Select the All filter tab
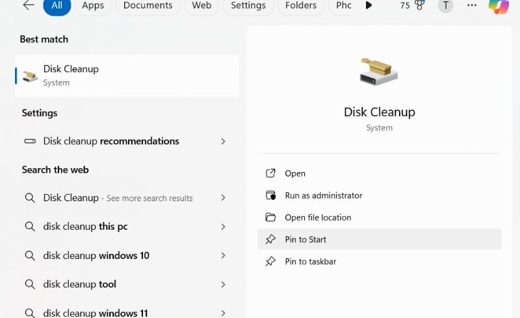Viewport: 520px width, 318px height. pyautogui.click(x=57, y=6)
